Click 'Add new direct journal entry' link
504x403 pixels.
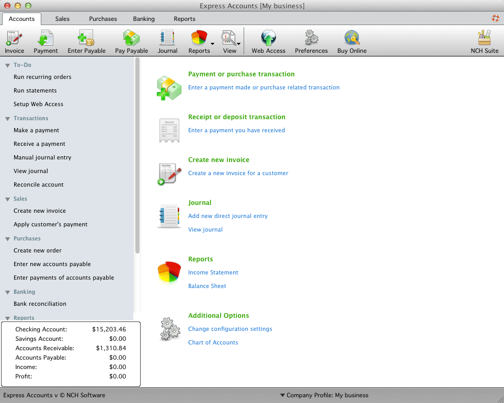(x=227, y=216)
